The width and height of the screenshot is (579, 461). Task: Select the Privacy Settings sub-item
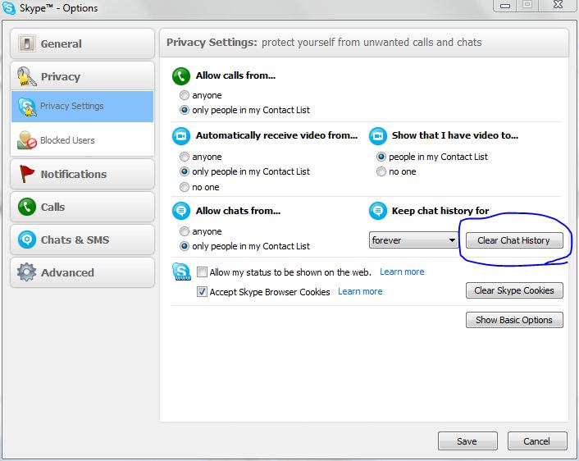click(x=82, y=107)
